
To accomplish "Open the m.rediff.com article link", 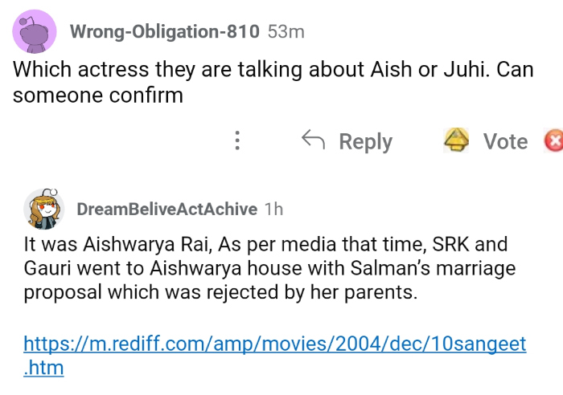I will click(x=275, y=344).
